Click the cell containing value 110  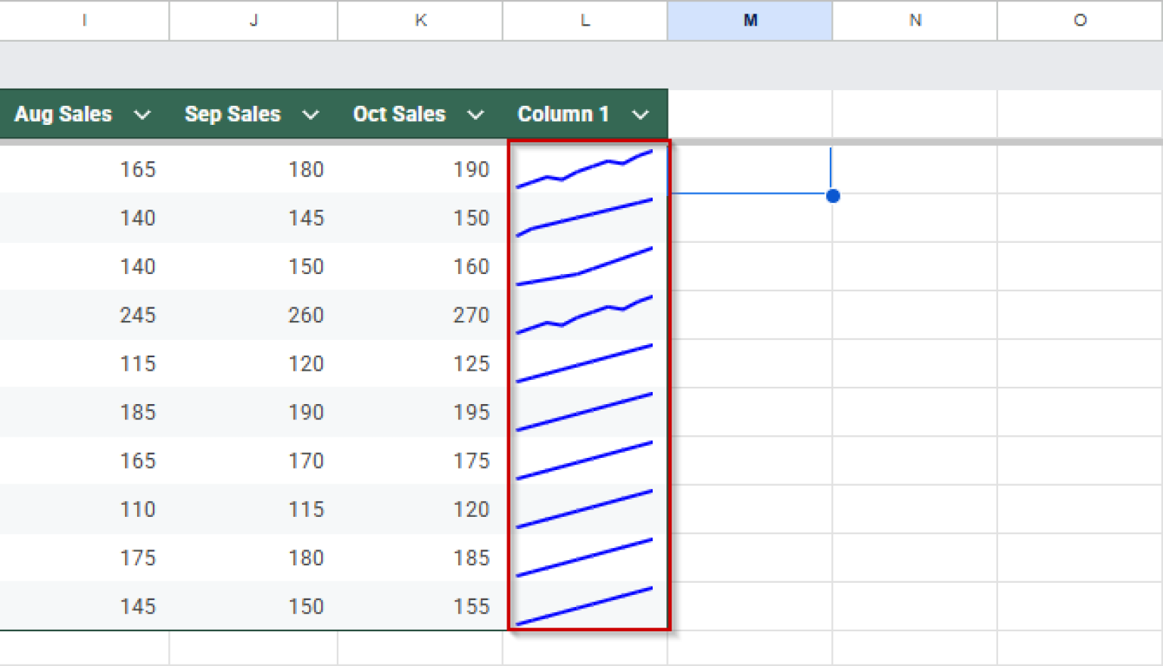[138, 509]
